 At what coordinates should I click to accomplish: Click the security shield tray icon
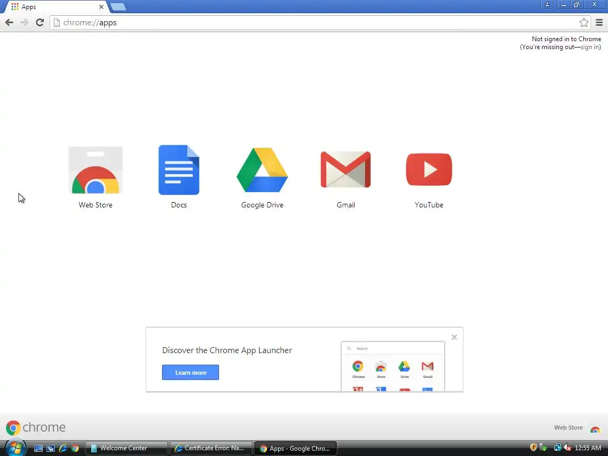tap(534, 448)
